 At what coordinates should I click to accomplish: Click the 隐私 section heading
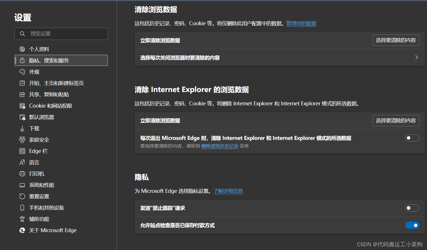[142, 177]
